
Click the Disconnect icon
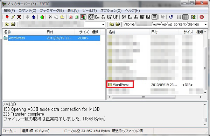click(x=19, y=17)
